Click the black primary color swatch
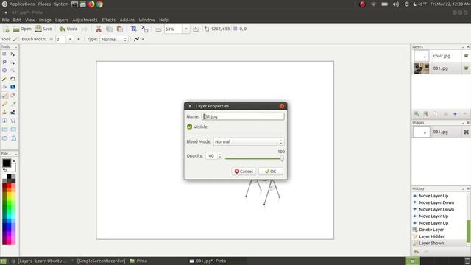 click(x=7, y=163)
